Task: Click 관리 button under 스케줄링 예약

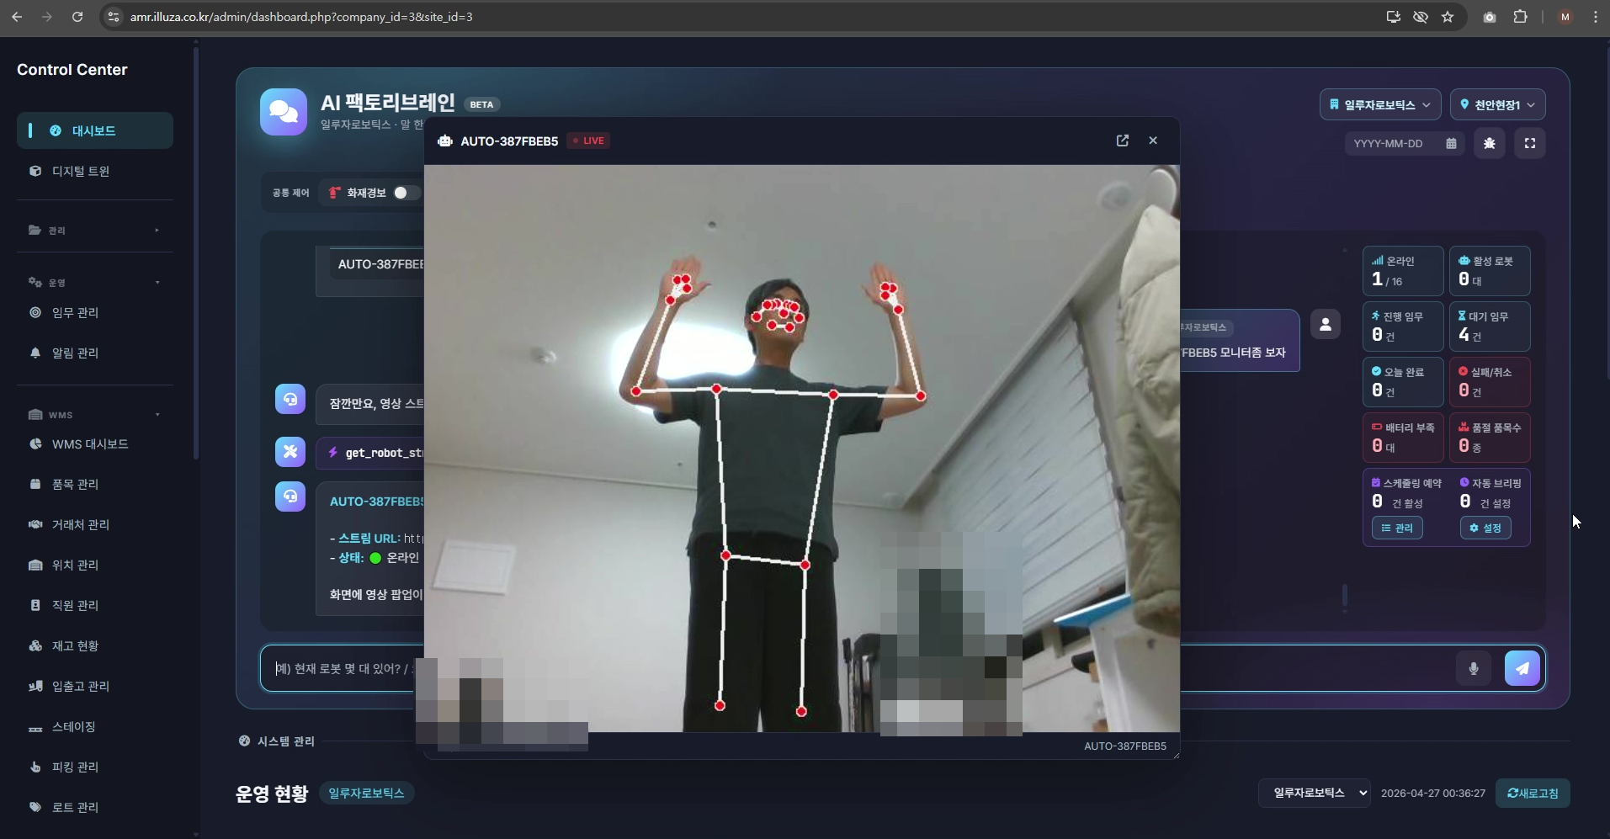Action: 1397,528
